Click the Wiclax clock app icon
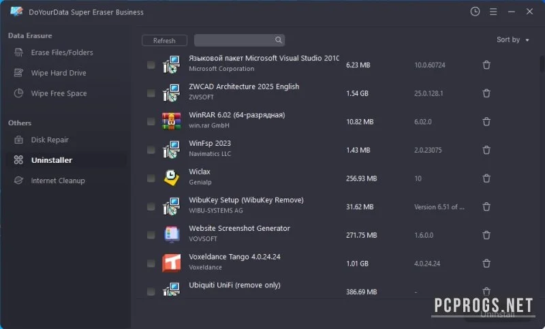 tap(172, 178)
